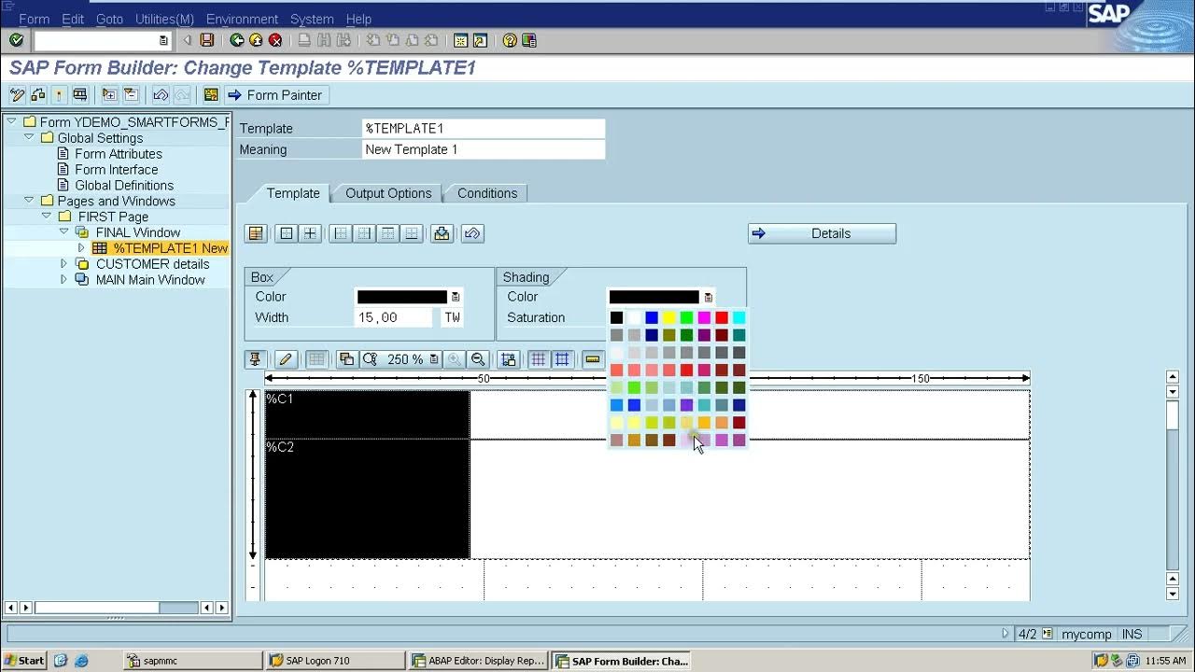Click the Save floppy disk icon
The height and width of the screenshot is (672, 1195).
207,40
